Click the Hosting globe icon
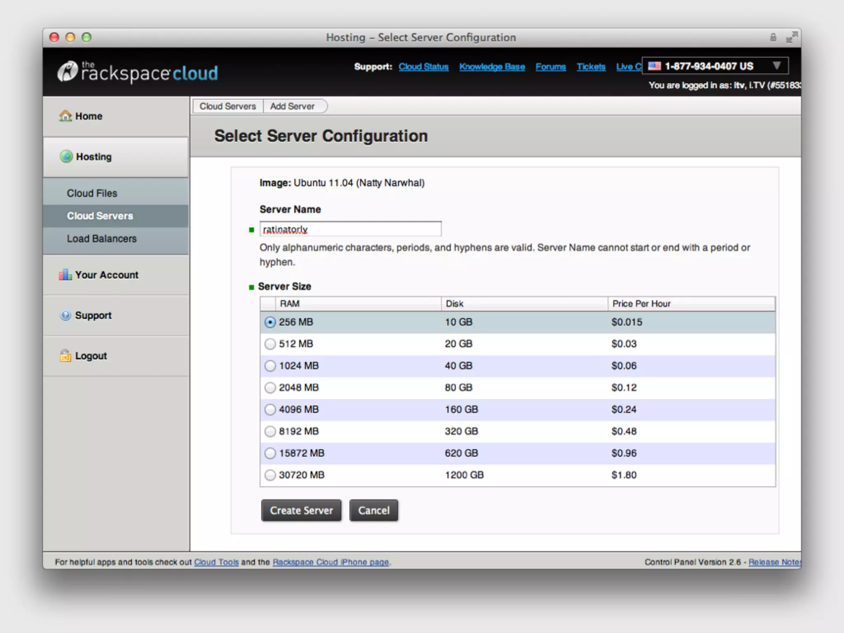Screen dimensions: 844x633 (66, 157)
